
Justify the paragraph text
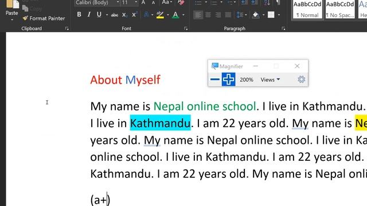[228, 15]
